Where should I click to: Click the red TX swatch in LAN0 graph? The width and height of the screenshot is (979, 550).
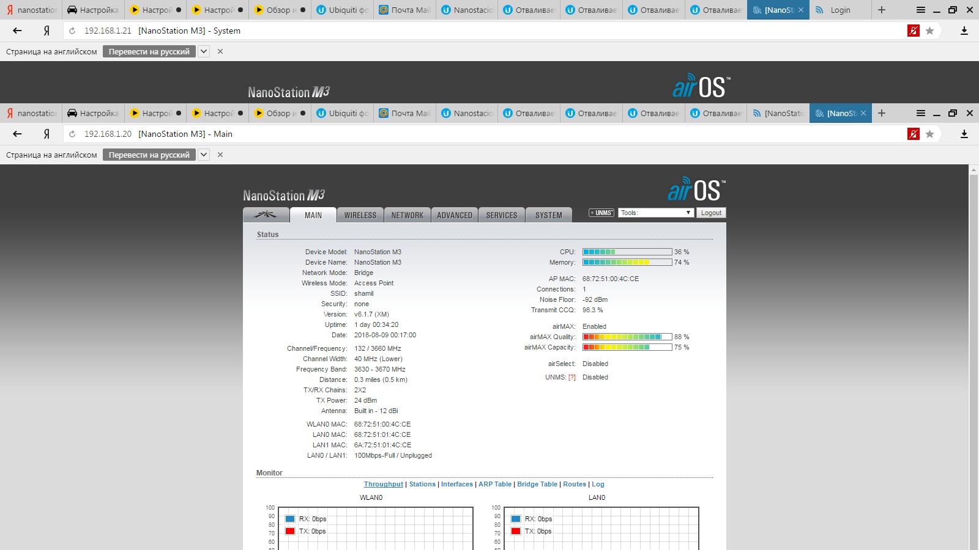coord(516,531)
